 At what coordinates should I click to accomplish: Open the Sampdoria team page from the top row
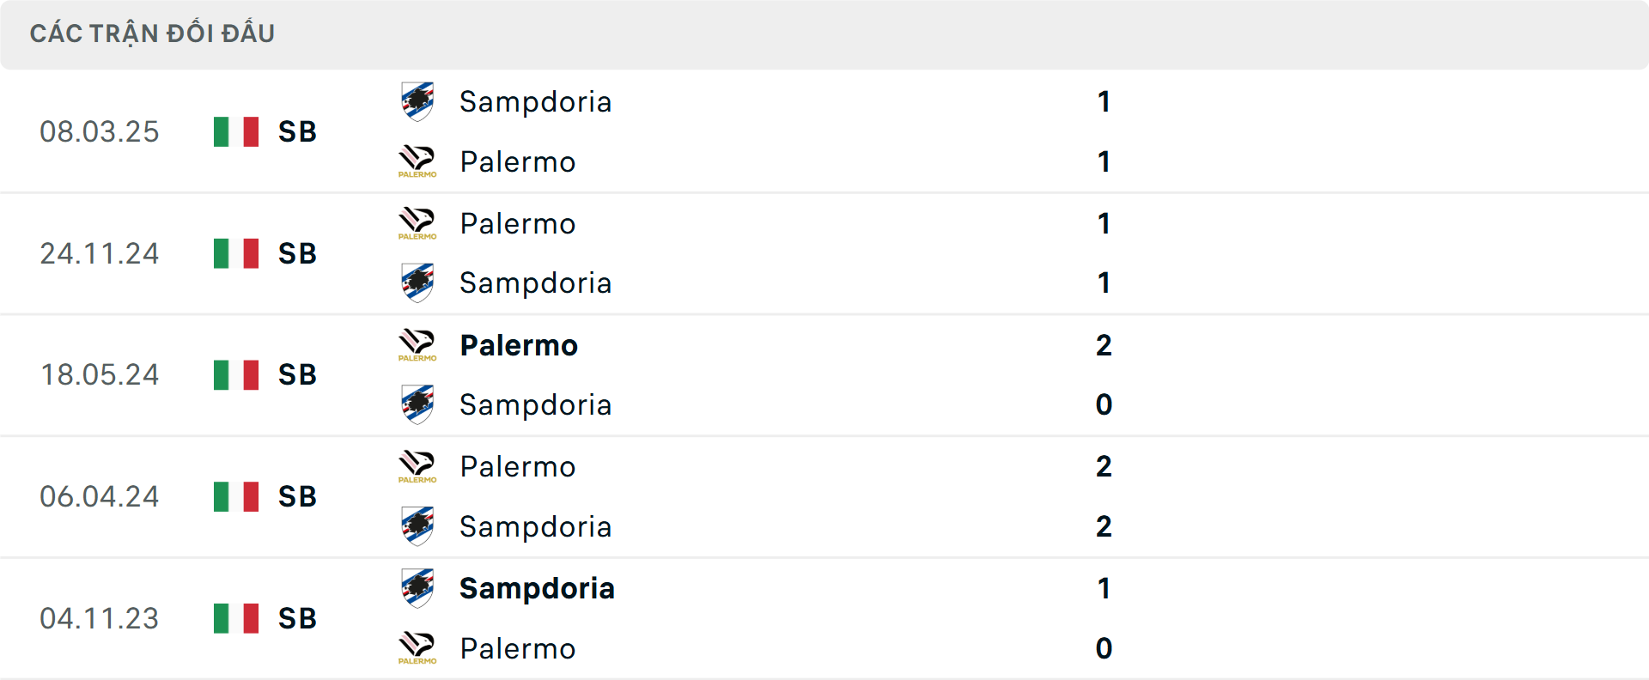tap(536, 101)
